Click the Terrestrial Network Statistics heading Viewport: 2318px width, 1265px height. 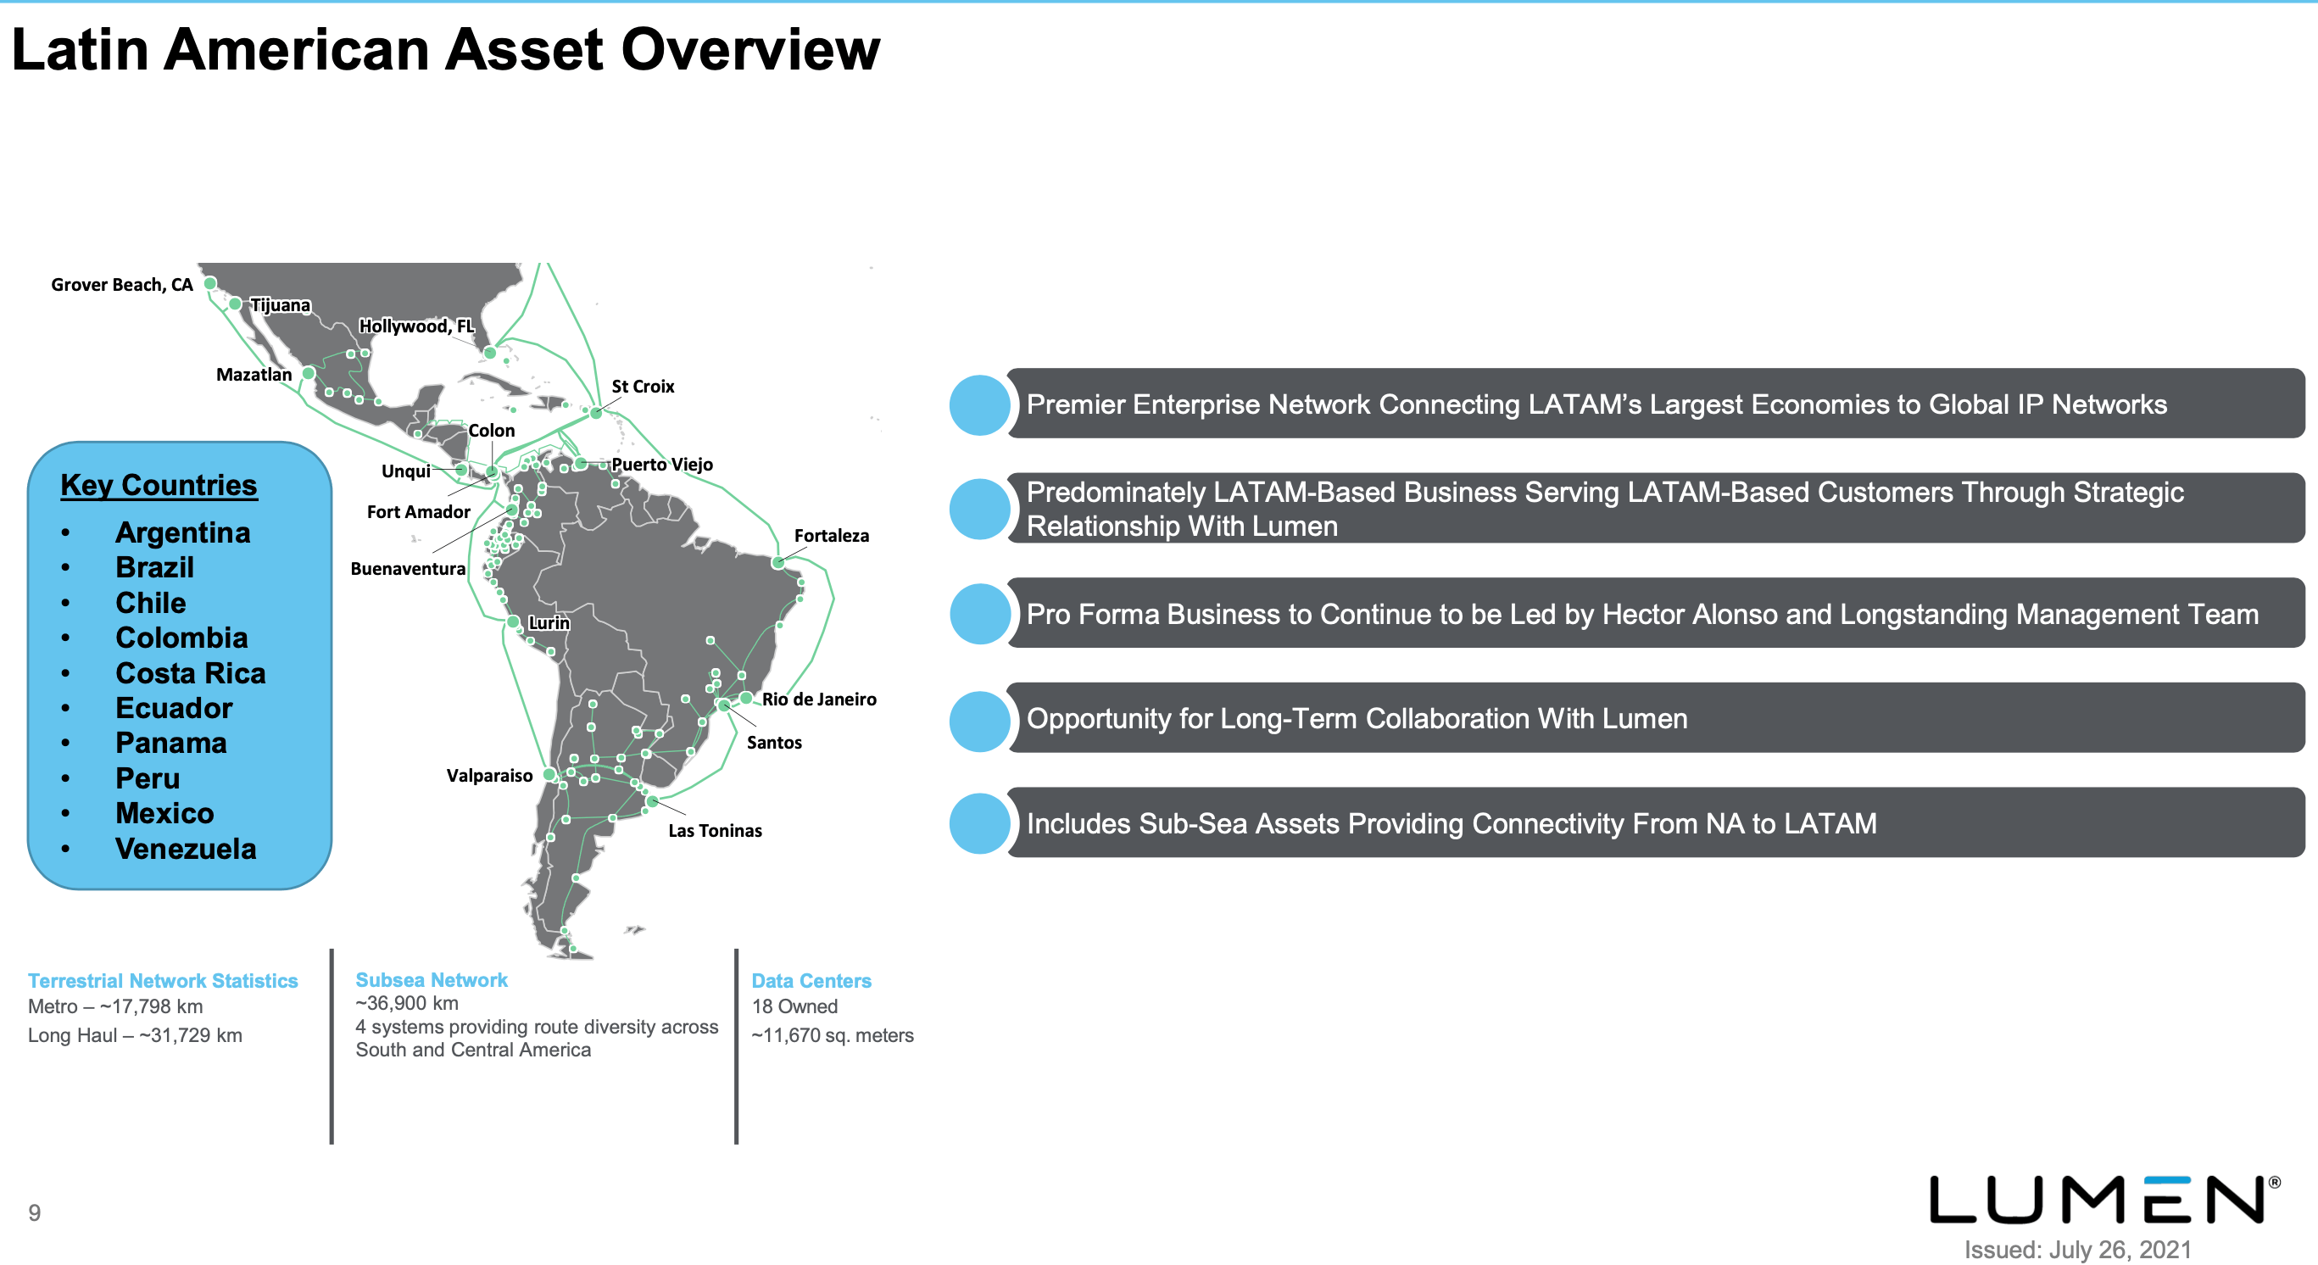coord(163,981)
